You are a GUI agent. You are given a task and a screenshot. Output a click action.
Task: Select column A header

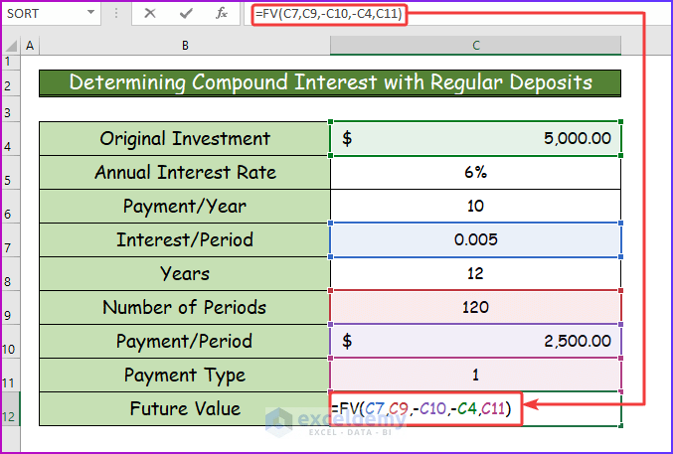[30, 45]
